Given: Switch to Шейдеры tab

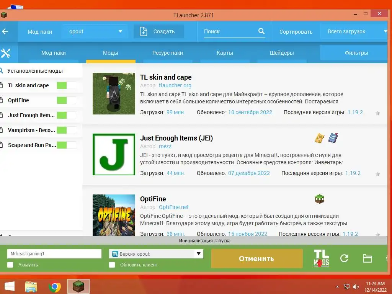Looking at the screenshot, I should (281, 53).
